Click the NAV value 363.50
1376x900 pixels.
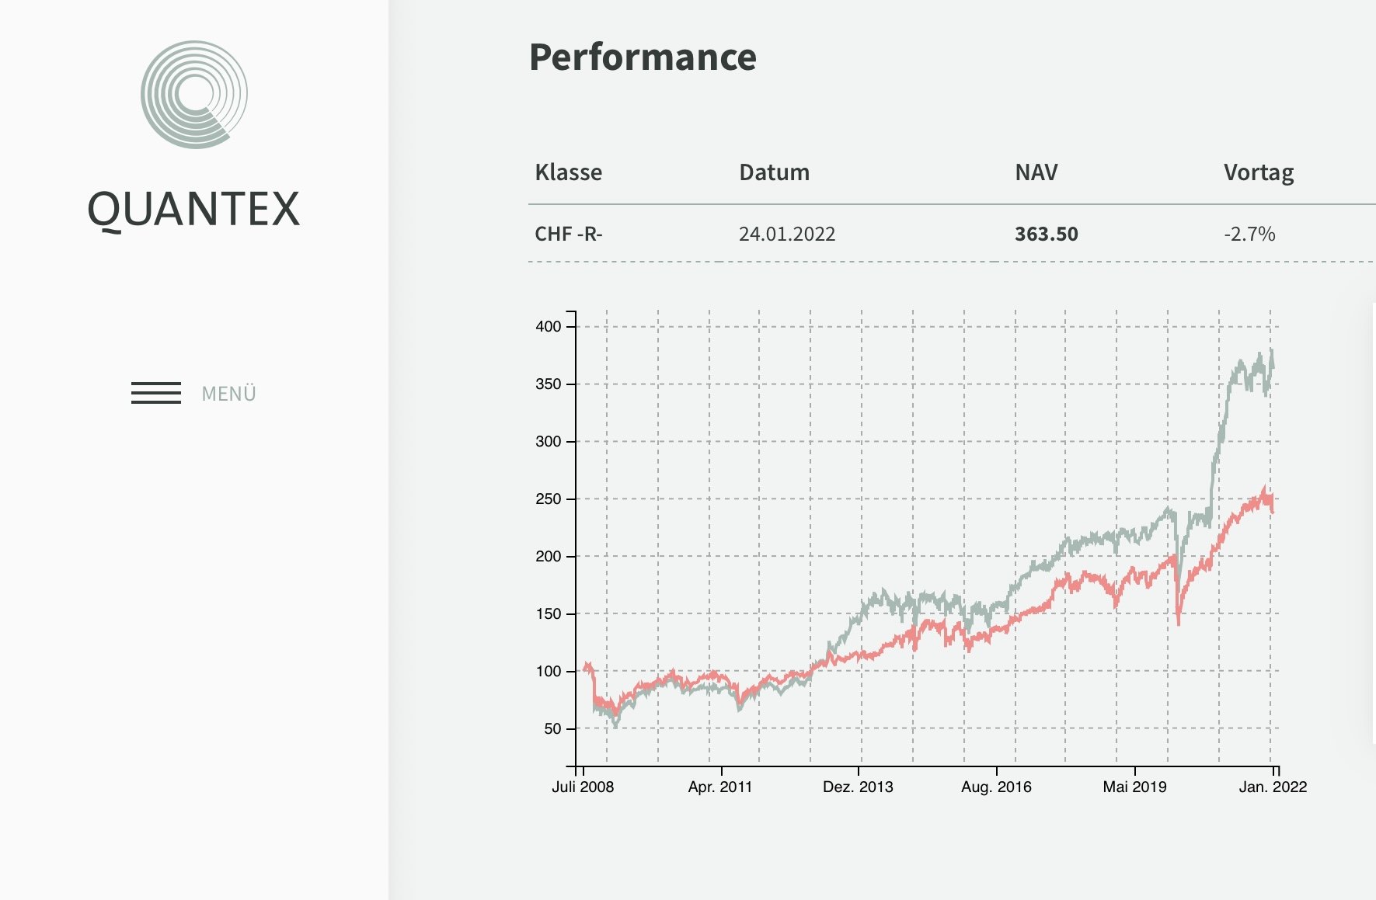point(1046,234)
